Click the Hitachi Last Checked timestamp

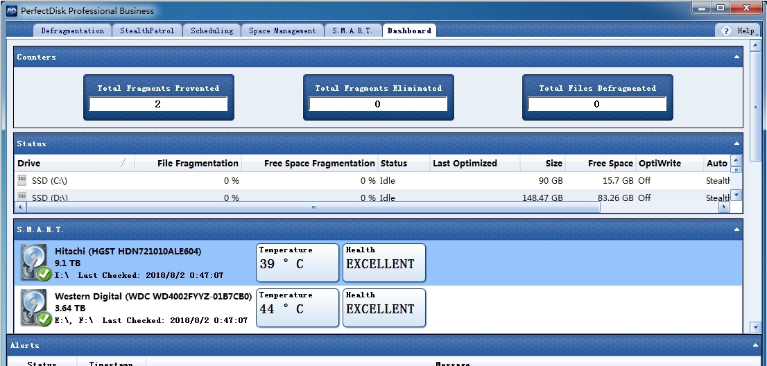[x=150, y=275]
